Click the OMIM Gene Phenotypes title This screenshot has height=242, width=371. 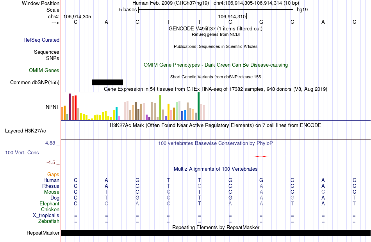pyautogui.click(x=216, y=65)
